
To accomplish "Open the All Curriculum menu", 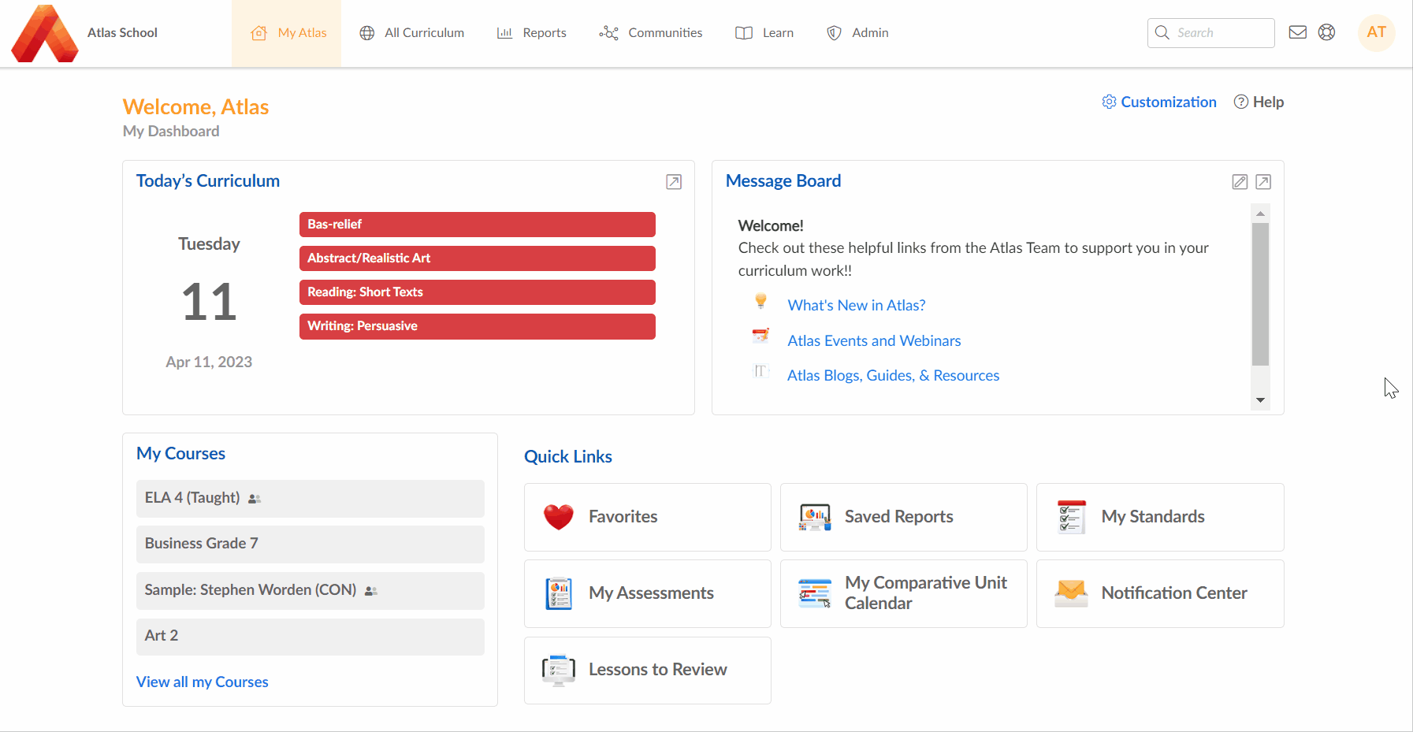I will pyautogui.click(x=411, y=32).
